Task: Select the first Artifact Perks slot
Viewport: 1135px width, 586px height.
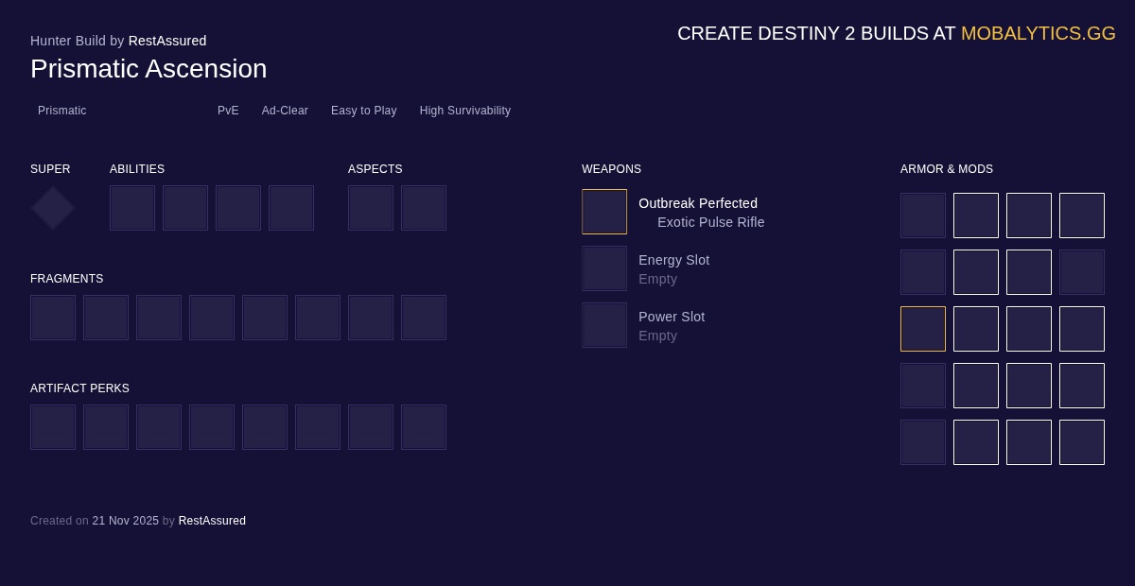Action: click(x=53, y=427)
